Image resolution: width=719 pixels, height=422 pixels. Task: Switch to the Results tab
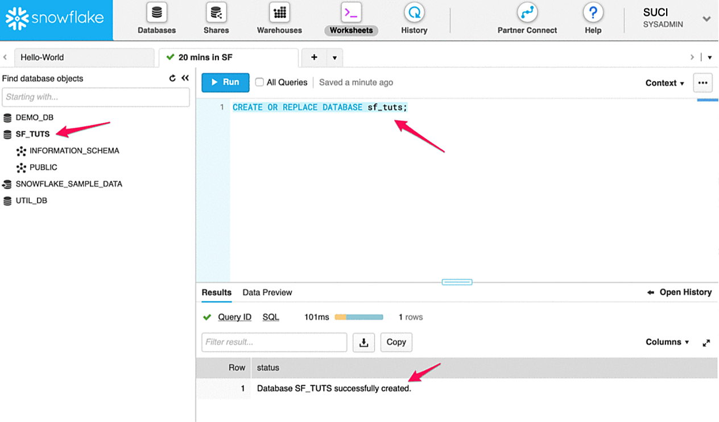tap(217, 293)
